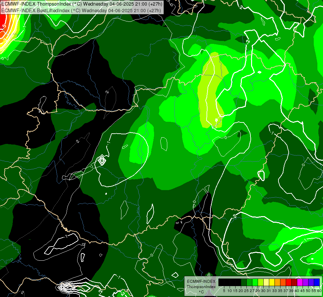Click the legend tick value 20

pyautogui.click(x=241, y=291)
